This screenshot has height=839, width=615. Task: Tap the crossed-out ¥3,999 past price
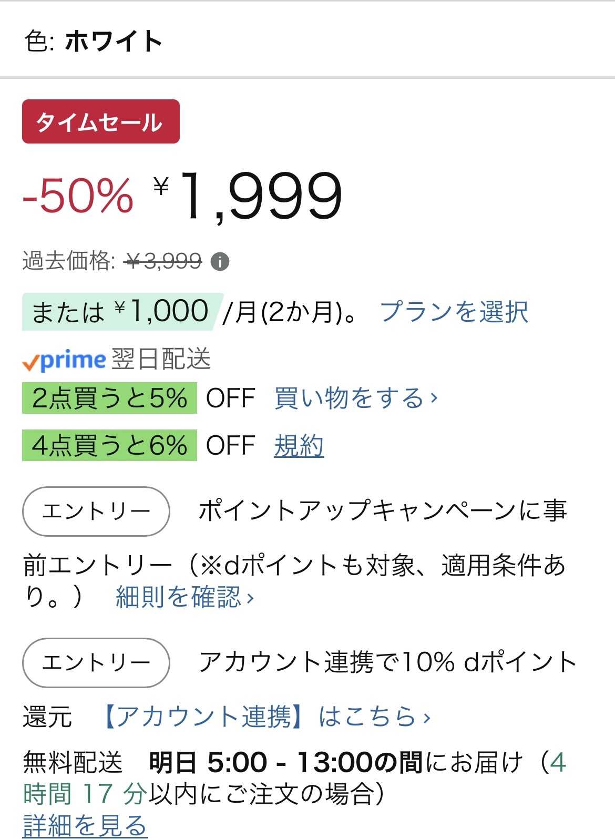pos(164,261)
